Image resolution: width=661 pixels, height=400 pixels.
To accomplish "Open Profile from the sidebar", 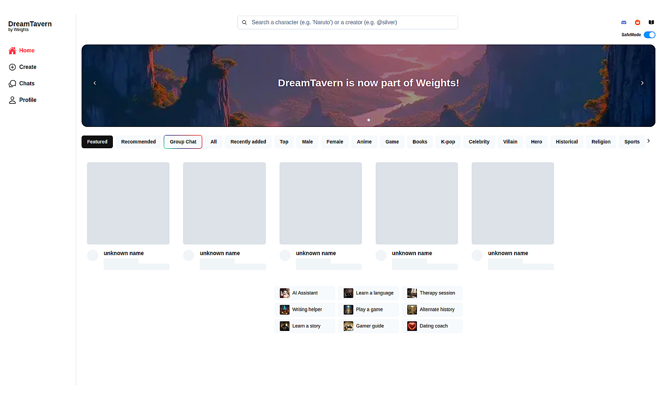I will click(23, 100).
